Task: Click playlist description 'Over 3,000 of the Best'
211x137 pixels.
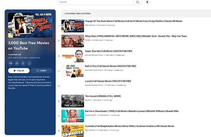Action: tap(30, 83)
